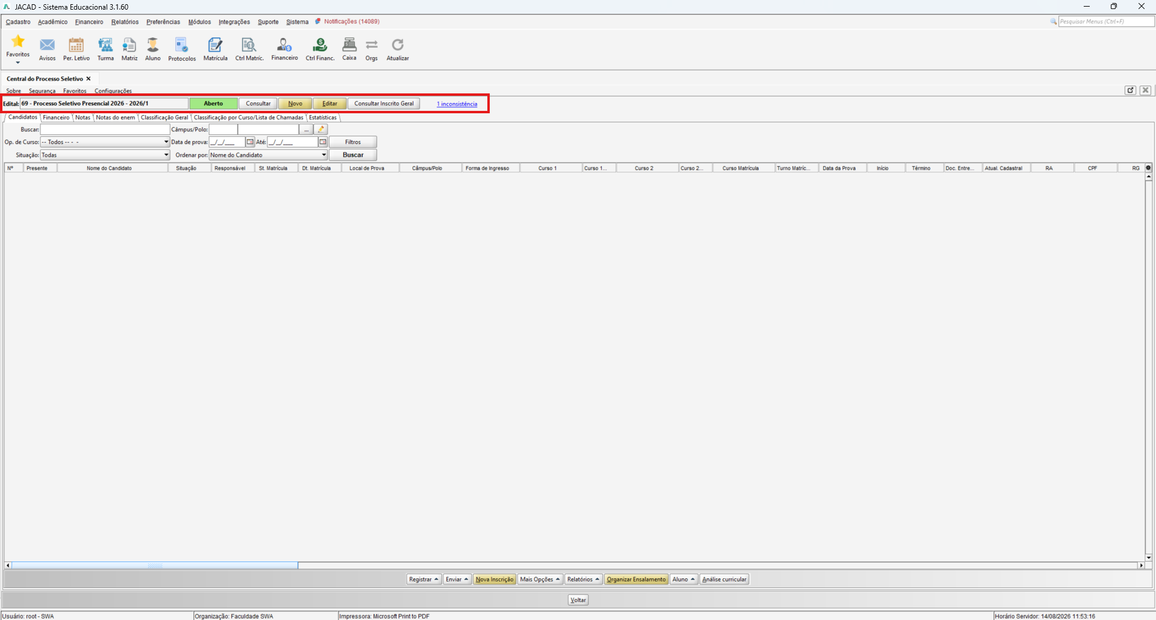Open the calendar picker for Data de prova
This screenshot has width=1156, height=620.
(x=251, y=142)
